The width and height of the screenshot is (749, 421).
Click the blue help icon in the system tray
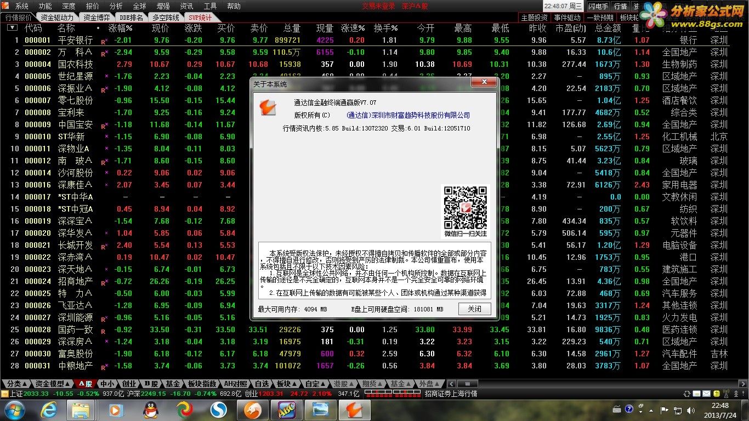pos(629,409)
